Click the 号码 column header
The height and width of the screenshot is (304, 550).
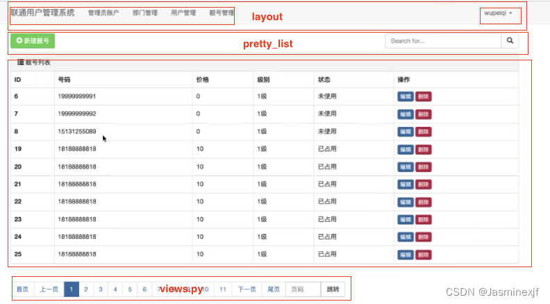tap(64, 80)
